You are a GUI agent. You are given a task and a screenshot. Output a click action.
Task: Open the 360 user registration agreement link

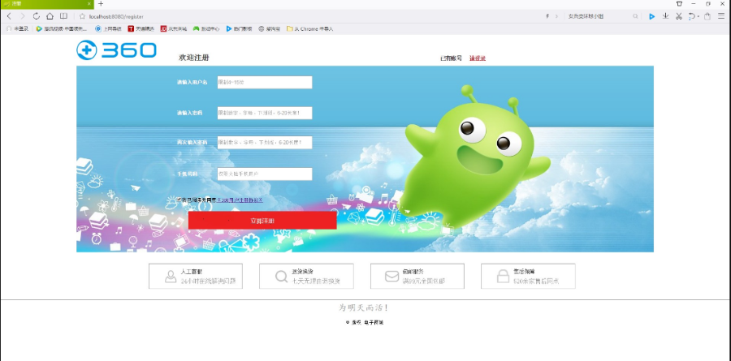pos(240,200)
